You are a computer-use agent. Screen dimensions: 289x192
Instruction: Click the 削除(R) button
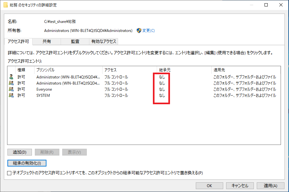click(47, 152)
